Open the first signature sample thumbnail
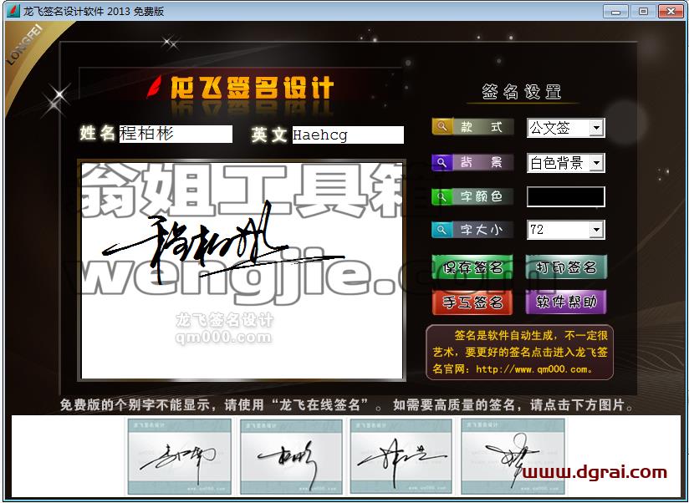Image resolution: width=689 pixels, height=503 pixels. tap(179, 456)
